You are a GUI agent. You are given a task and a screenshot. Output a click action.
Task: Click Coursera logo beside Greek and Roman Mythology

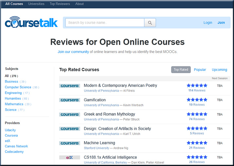pos(69,114)
